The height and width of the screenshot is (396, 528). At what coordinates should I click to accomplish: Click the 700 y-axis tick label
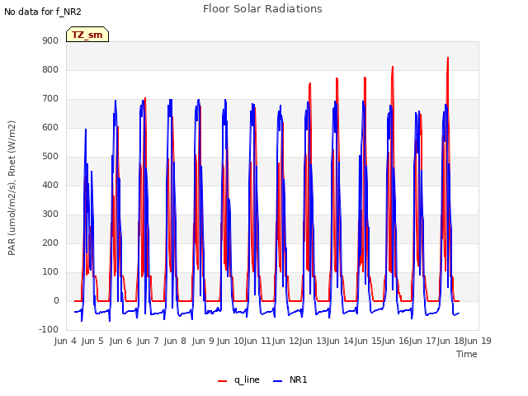coord(50,99)
